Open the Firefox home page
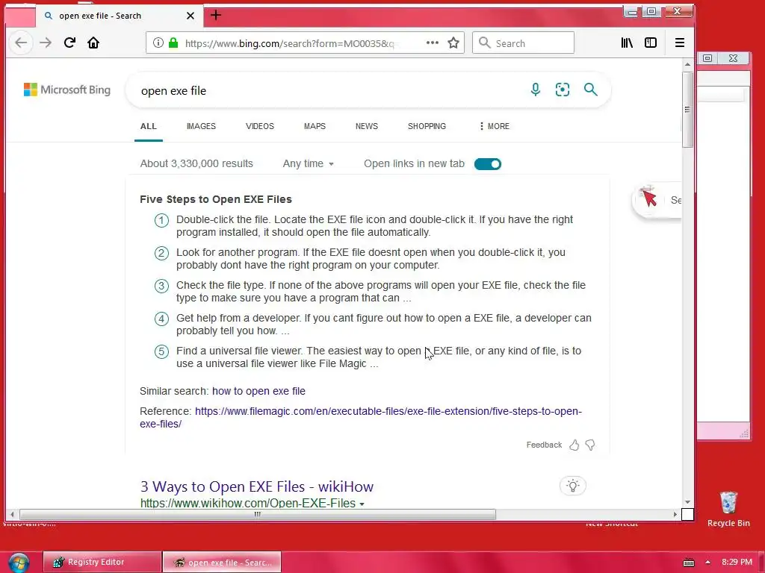This screenshot has width=765, height=573. 93,43
